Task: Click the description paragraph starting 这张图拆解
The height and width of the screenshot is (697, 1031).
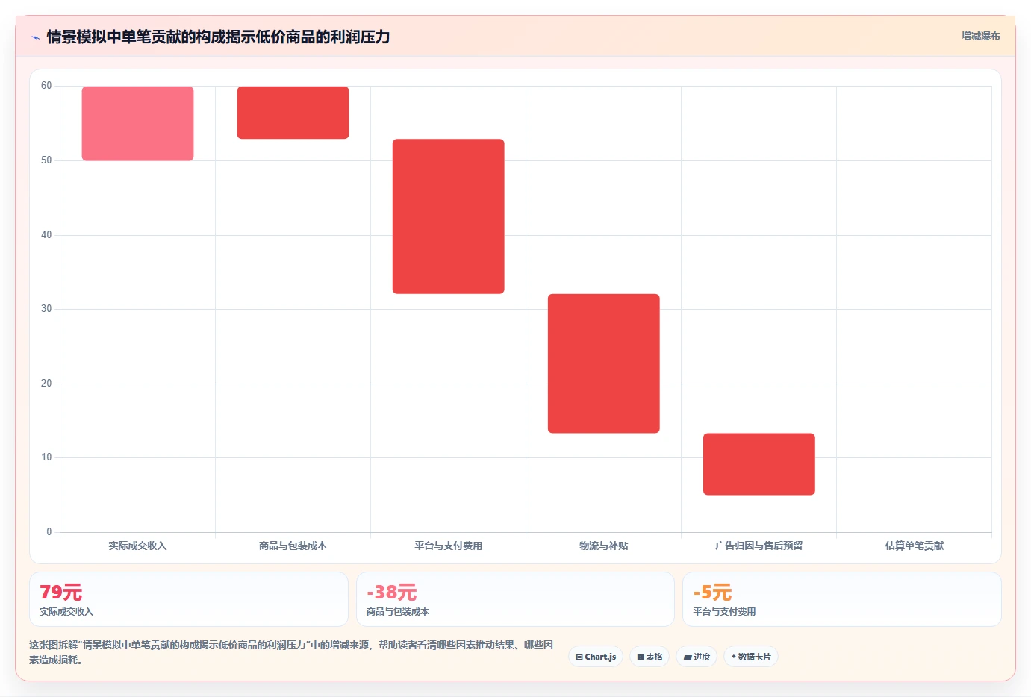Action: (x=291, y=652)
